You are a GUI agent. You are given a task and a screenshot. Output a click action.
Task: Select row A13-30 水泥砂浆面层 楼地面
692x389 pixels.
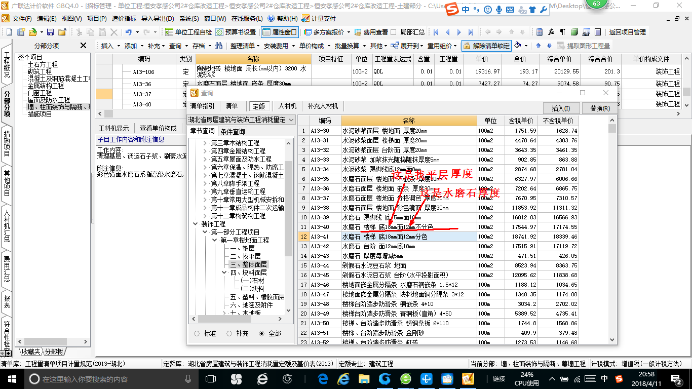click(x=438, y=131)
